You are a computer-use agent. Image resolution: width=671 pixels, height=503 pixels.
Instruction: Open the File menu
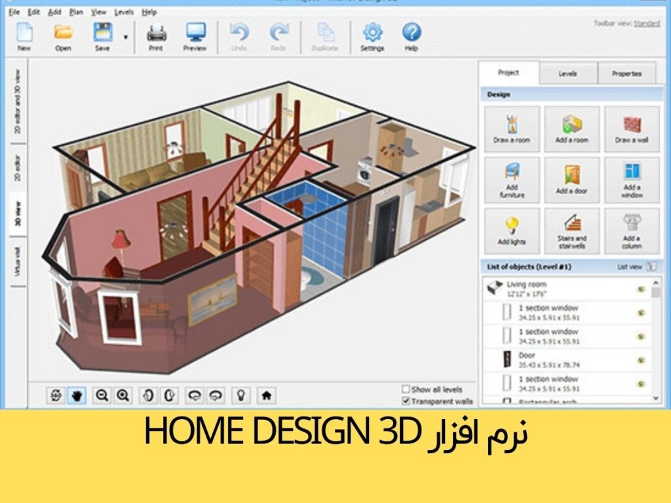point(14,12)
